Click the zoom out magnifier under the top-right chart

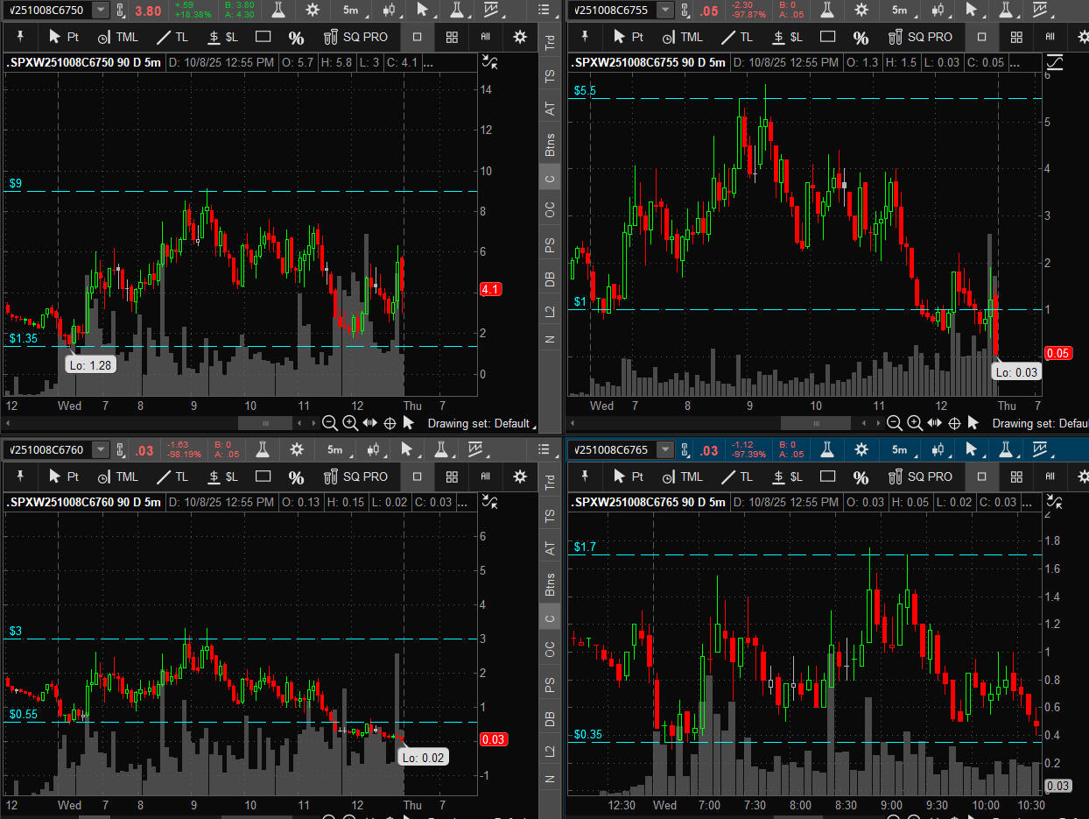[x=894, y=423]
